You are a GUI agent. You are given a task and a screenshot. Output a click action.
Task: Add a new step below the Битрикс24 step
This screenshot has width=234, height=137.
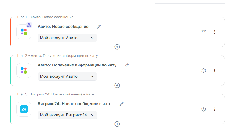[x=117, y=124]
